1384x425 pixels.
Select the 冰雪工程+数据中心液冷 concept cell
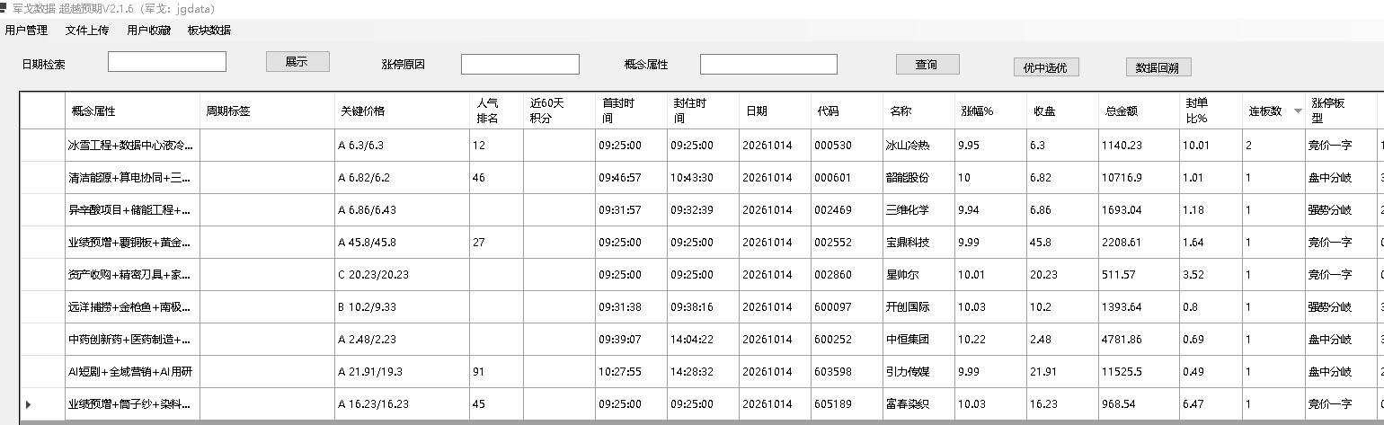[133, 145]
